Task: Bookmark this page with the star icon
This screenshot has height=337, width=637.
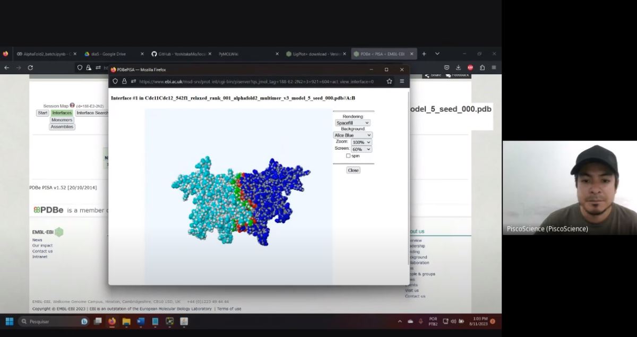Action: [389, 81]
